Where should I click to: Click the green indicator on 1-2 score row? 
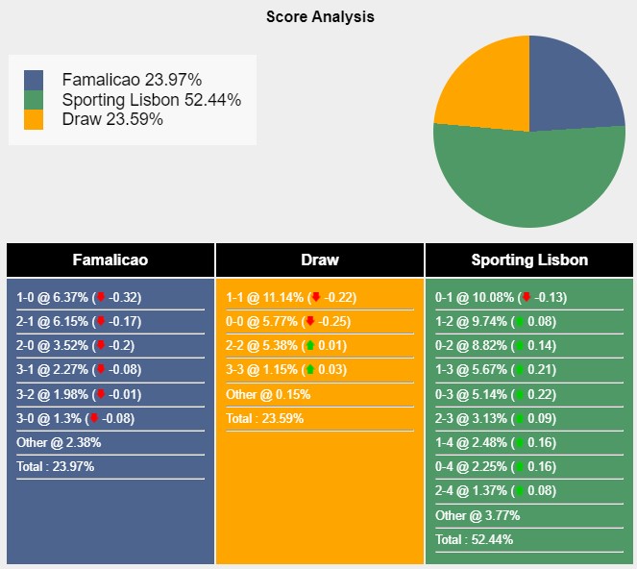click(x=519, y=321)
